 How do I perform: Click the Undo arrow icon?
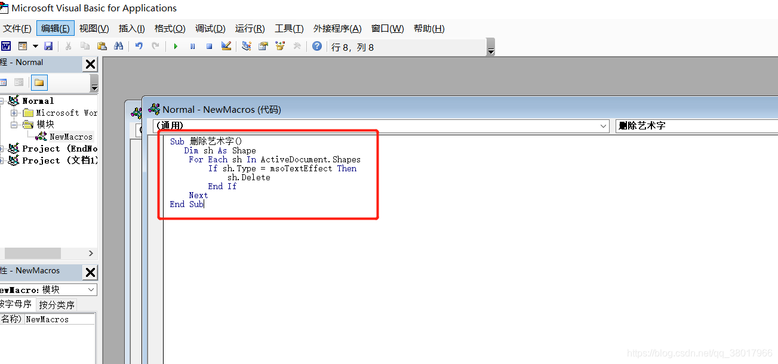139,46
